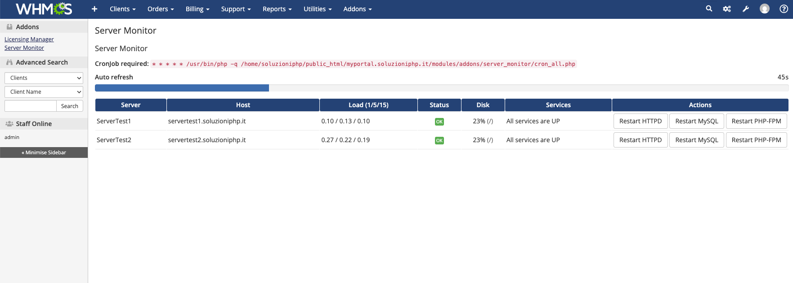Open the automation gears icon
This screenshot has height=283, width=793.
[x=727, y=9]
